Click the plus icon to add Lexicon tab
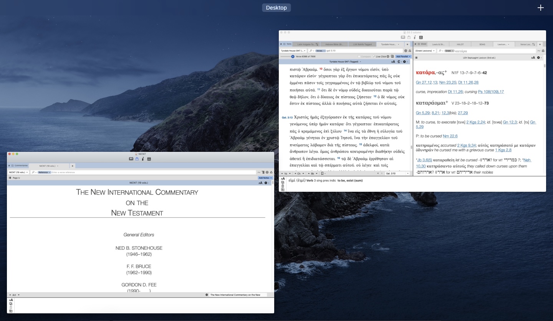The width and height of the screenshot is (553, 321). 540,44
